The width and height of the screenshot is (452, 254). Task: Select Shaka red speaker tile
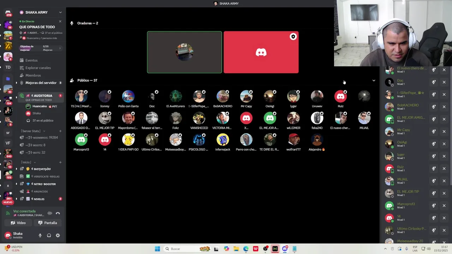[261, 52]
